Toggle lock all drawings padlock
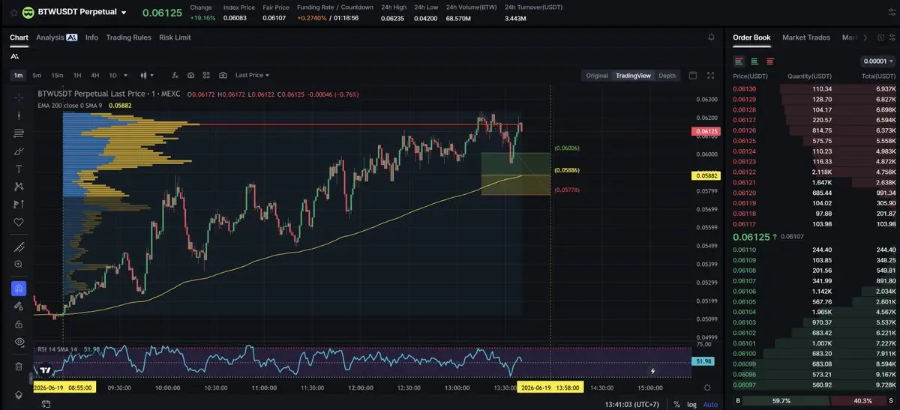This screenshot has height=410, width=900. 19,324
